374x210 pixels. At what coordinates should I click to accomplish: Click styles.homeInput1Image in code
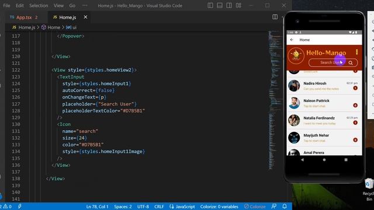112,152
